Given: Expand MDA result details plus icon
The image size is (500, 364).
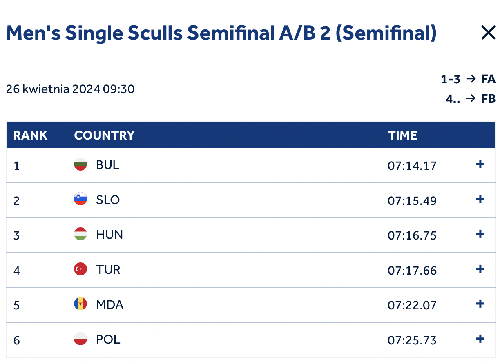Looking at the screenshot, I should tap(480, 304).
